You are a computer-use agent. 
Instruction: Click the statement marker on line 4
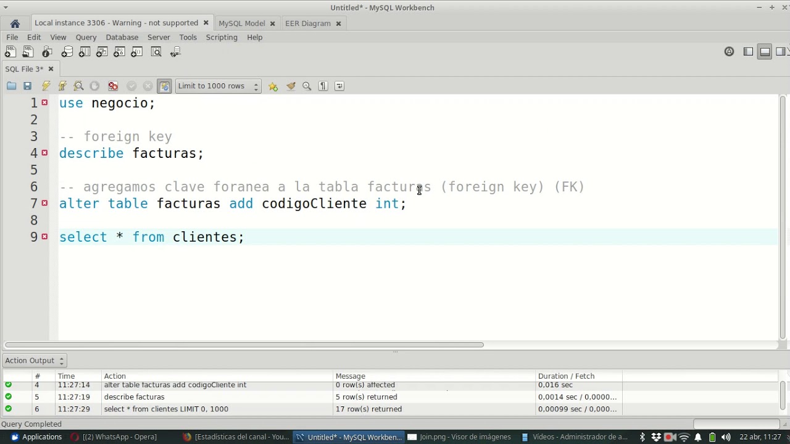click(x=44, y=152)
